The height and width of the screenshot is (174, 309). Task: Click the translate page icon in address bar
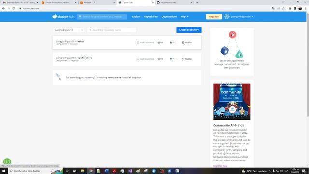pos(273,8)
